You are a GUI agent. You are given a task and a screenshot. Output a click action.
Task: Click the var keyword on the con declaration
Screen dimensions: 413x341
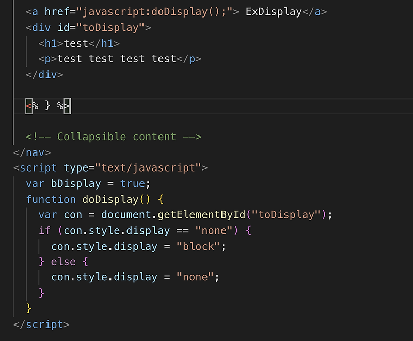point(47,214)
